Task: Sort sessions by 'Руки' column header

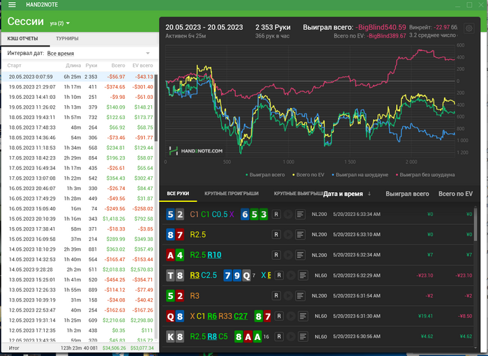Action: tap(91, 65)
